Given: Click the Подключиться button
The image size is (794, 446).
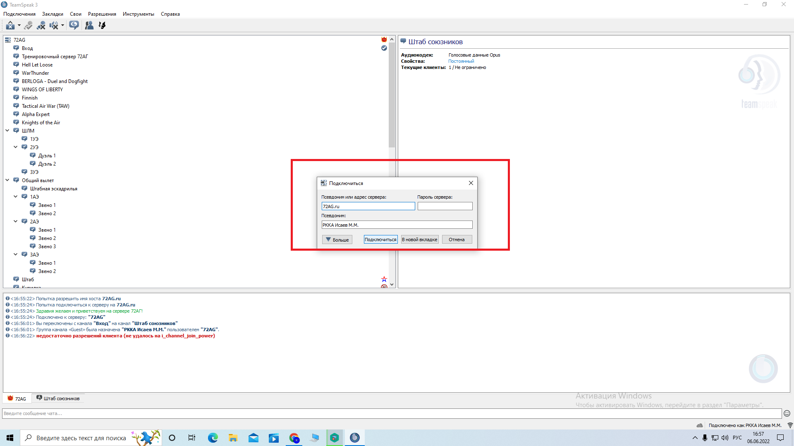Looking at the screenshot, I should (x=380, y=240).
